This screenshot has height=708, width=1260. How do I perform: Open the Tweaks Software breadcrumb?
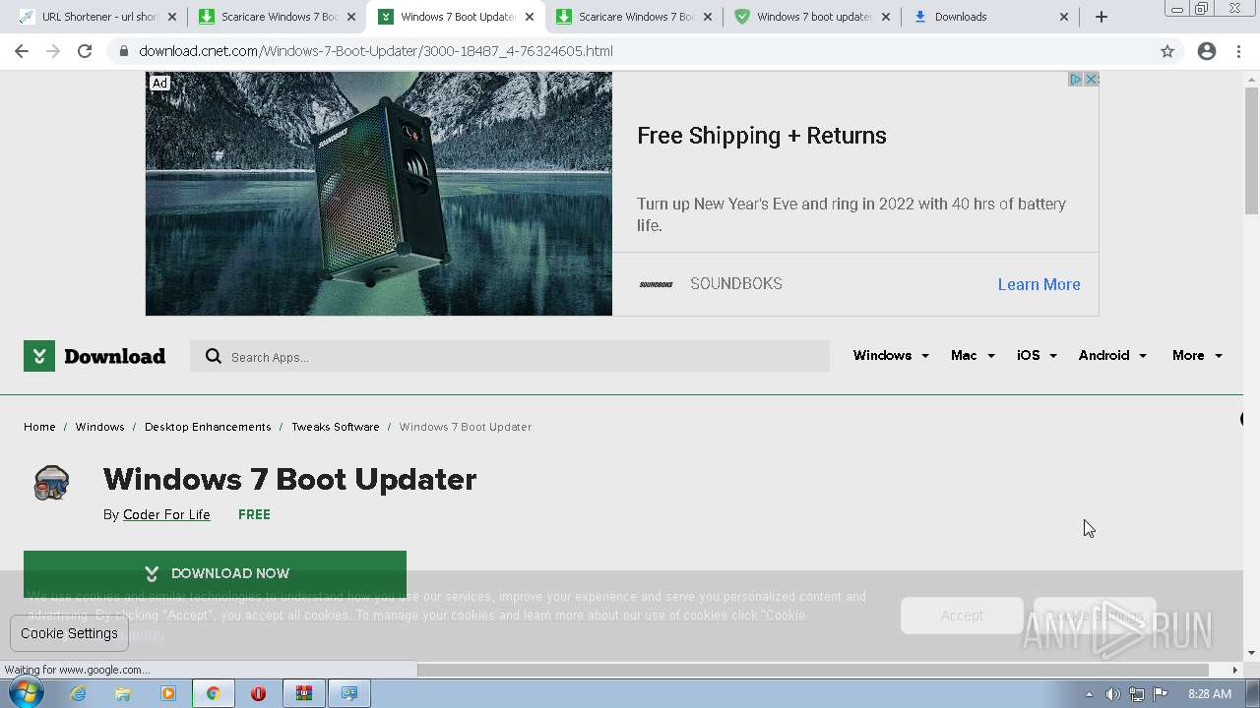click(335, 427)
